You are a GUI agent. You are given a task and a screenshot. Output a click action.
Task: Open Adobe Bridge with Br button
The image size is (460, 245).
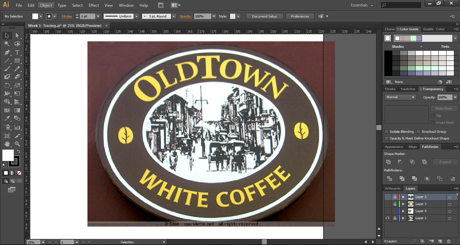click(x=161, y=5)
